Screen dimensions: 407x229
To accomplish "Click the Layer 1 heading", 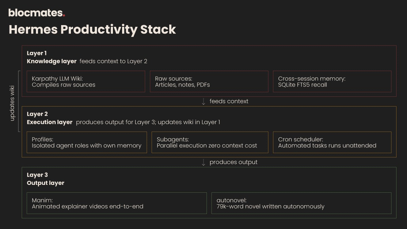I will tap(37, 53).
